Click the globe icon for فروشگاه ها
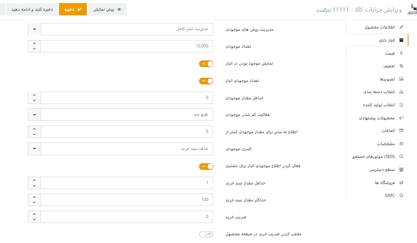This screenshot has width=417, height=243. tap(401, 183)
